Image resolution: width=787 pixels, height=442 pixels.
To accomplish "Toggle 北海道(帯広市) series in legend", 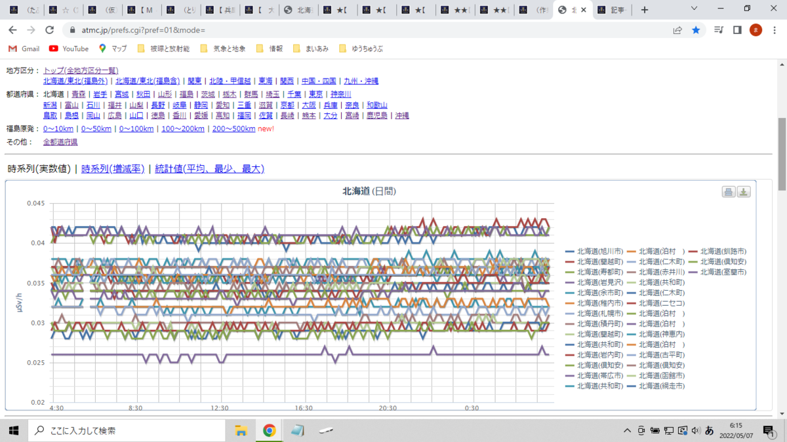I will (x=594, y=376).
